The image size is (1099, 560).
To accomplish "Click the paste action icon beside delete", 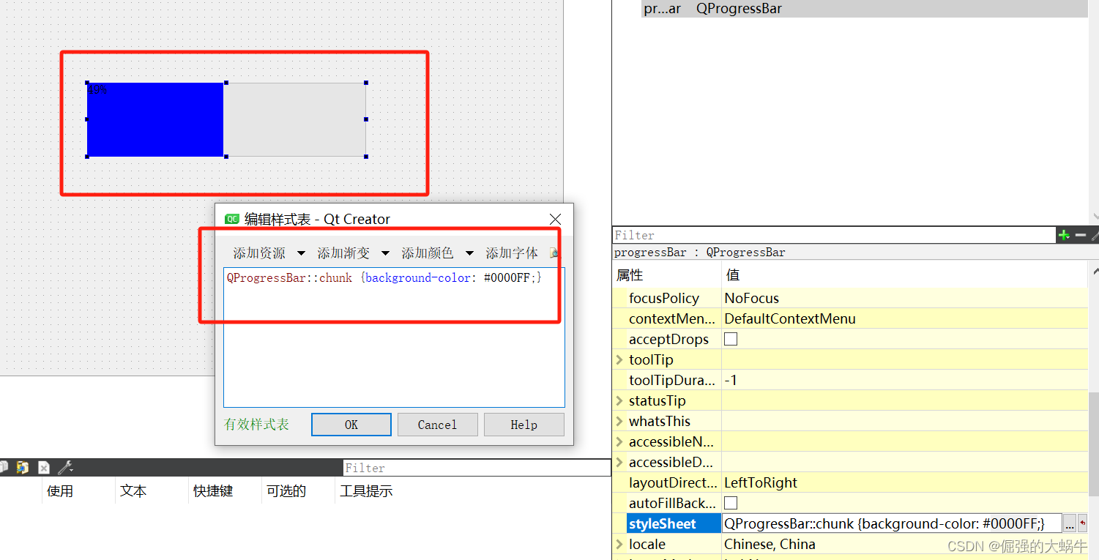I will (x=23, y=467).
